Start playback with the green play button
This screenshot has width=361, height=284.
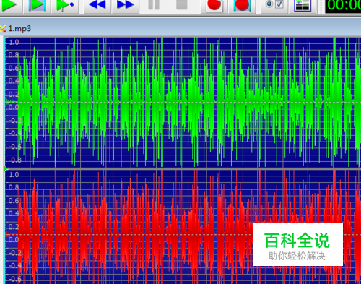[9, 5]
